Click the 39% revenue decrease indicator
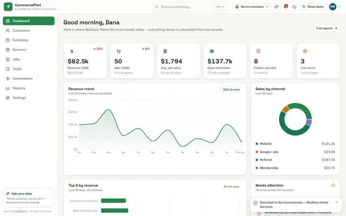Image resolution: width=346 pixels, height=216 pixels. [x=98, y=49]
